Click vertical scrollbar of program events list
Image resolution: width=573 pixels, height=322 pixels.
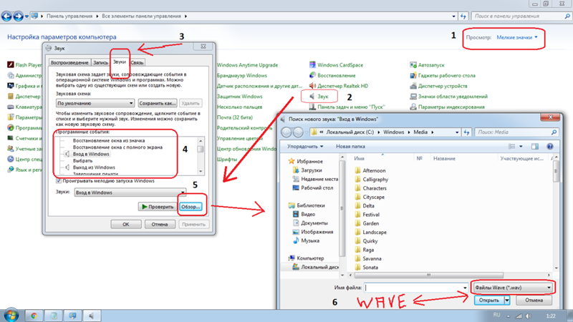click(x=201, y=156)
